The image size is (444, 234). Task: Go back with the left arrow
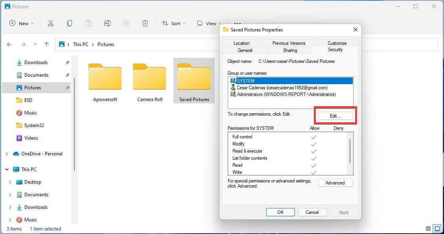click(x=9, y=44)
